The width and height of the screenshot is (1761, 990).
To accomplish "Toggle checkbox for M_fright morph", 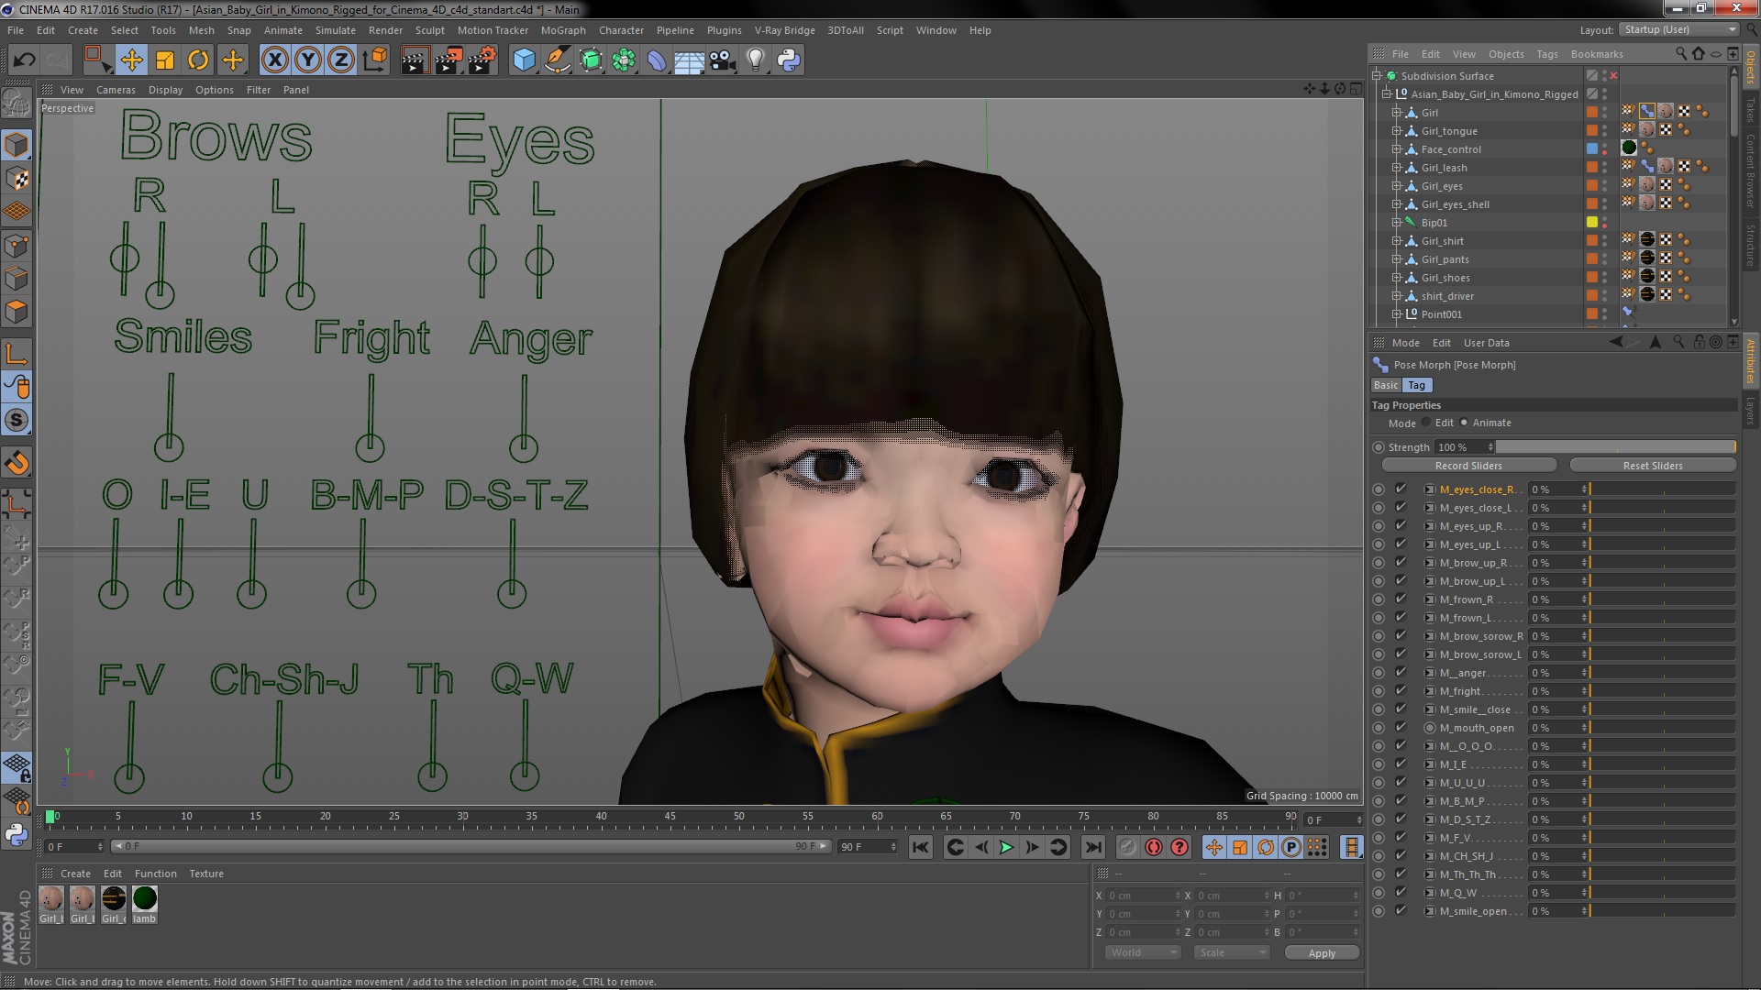I will pyautogui.click(x=1401, y=690).
